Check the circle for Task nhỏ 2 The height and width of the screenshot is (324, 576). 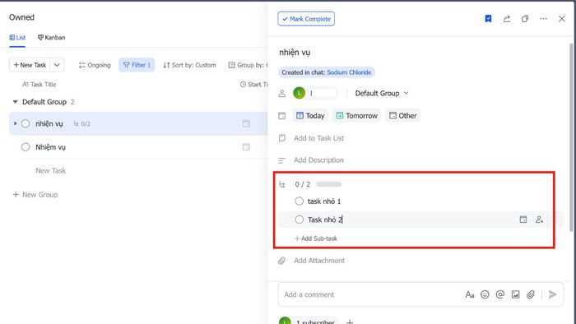click(299, 220)
